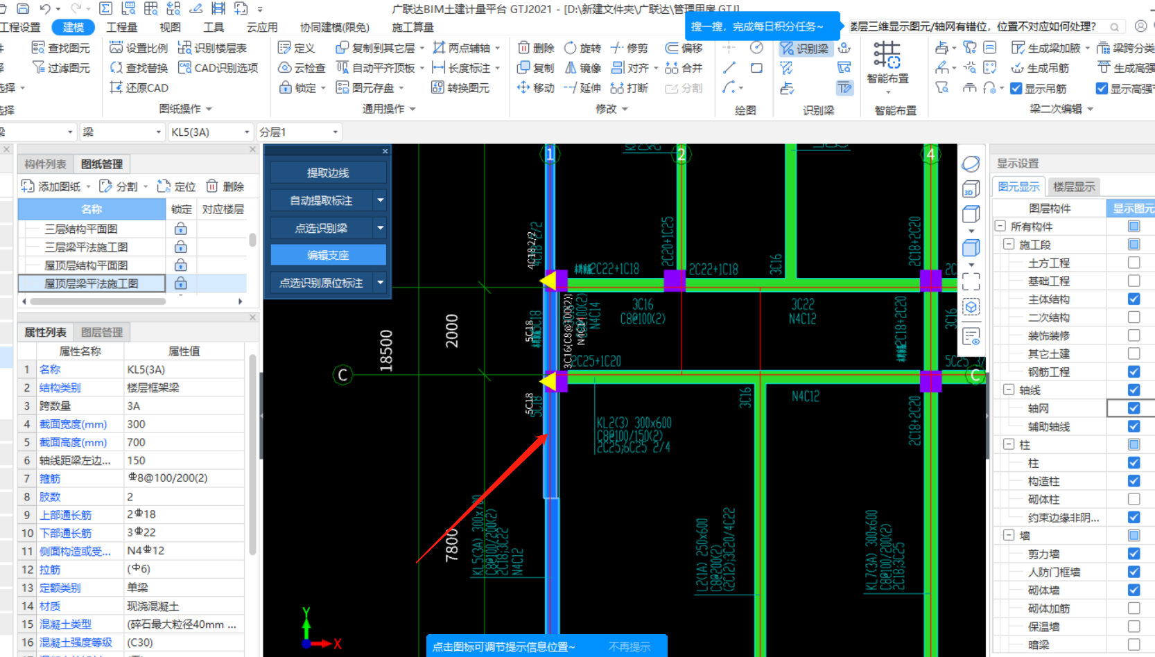
Task: Toggle 土方工程 display checkbox
Action: pos(1134,263)
